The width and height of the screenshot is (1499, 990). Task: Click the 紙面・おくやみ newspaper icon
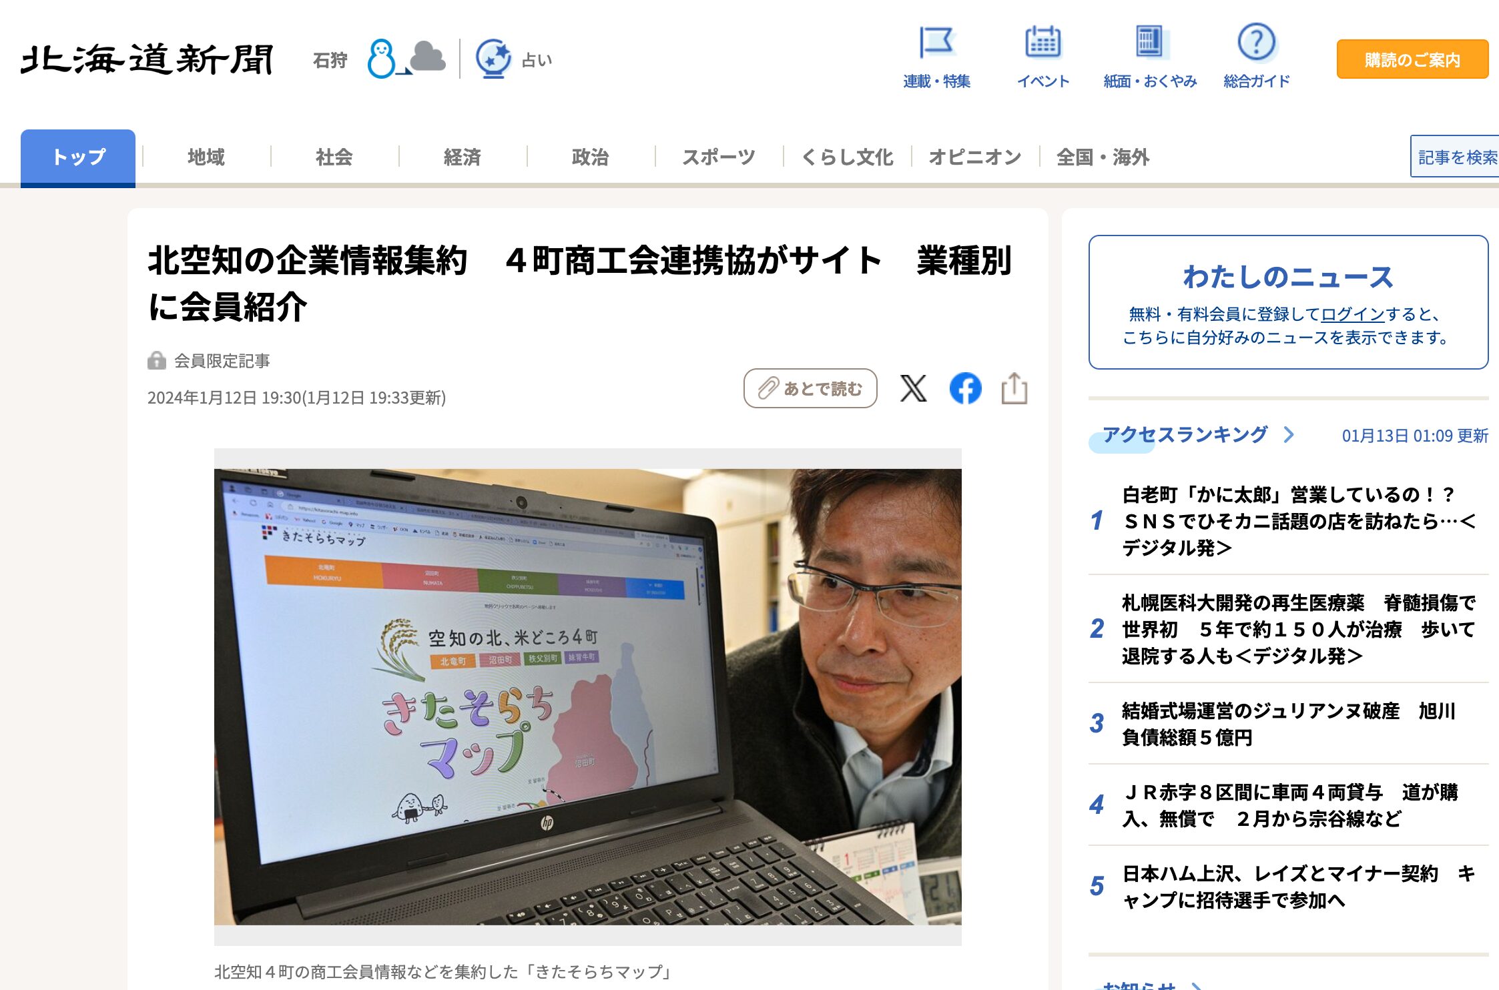(1151, 42)
